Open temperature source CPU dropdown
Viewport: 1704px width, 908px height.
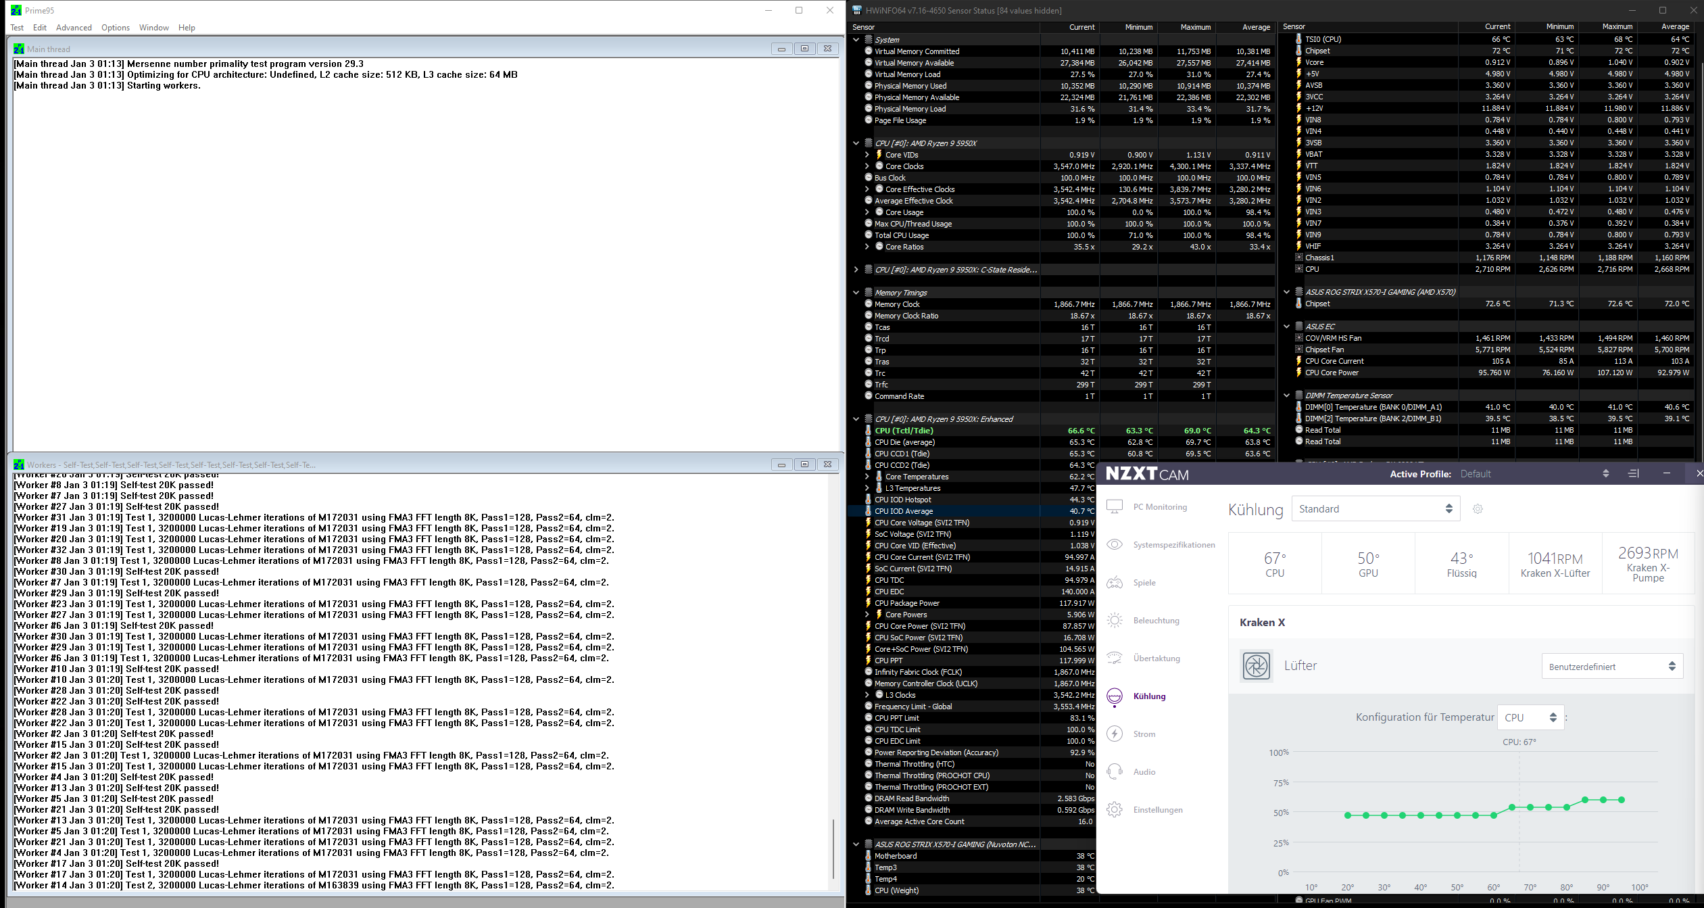coord(1531,718)
